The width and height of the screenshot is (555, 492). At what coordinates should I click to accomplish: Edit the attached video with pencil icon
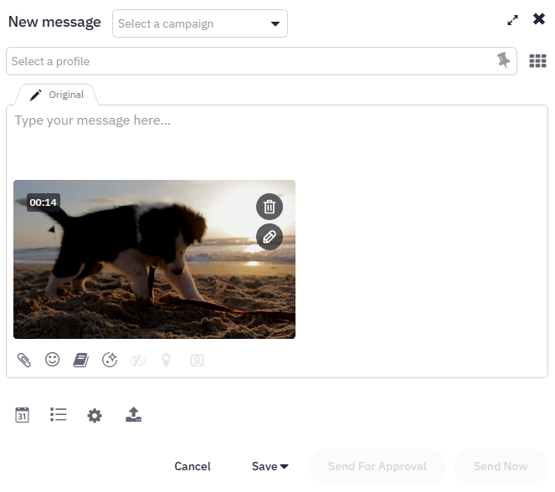(270, 237)
